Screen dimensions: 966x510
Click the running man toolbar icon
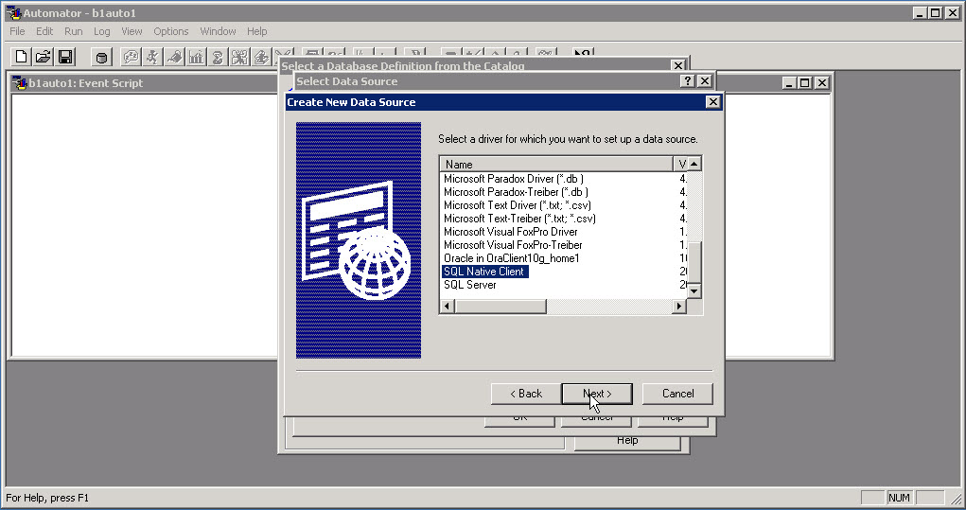point(152,58)
